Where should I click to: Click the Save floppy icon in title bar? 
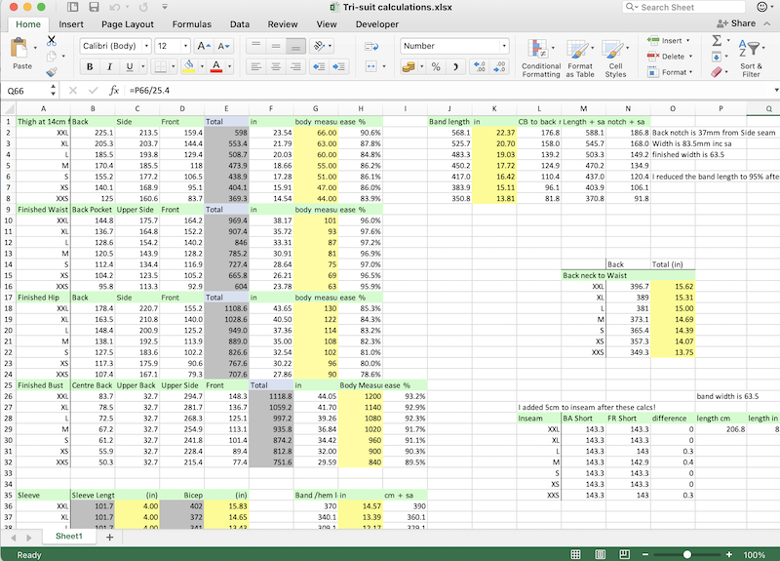94,7
